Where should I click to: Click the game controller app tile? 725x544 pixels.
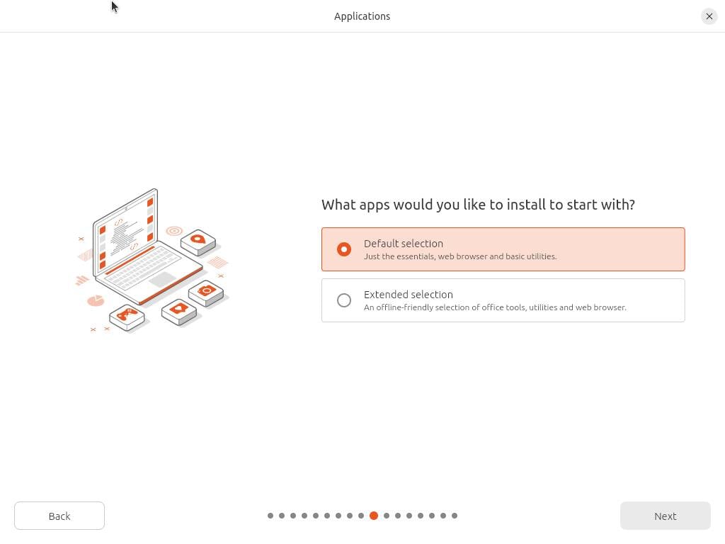click(x=127, y=315)
